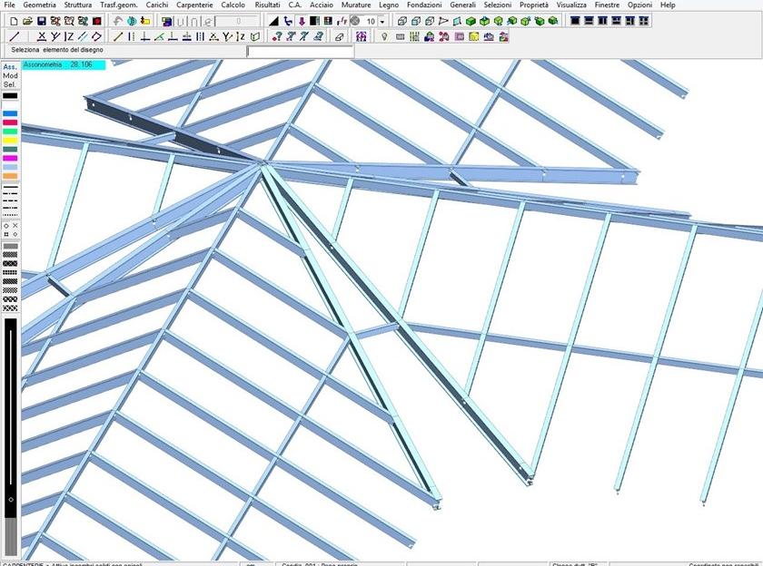Click the first green solid cube view icon
The width and height of the screenshot is (763, 566).
[471, 21]
